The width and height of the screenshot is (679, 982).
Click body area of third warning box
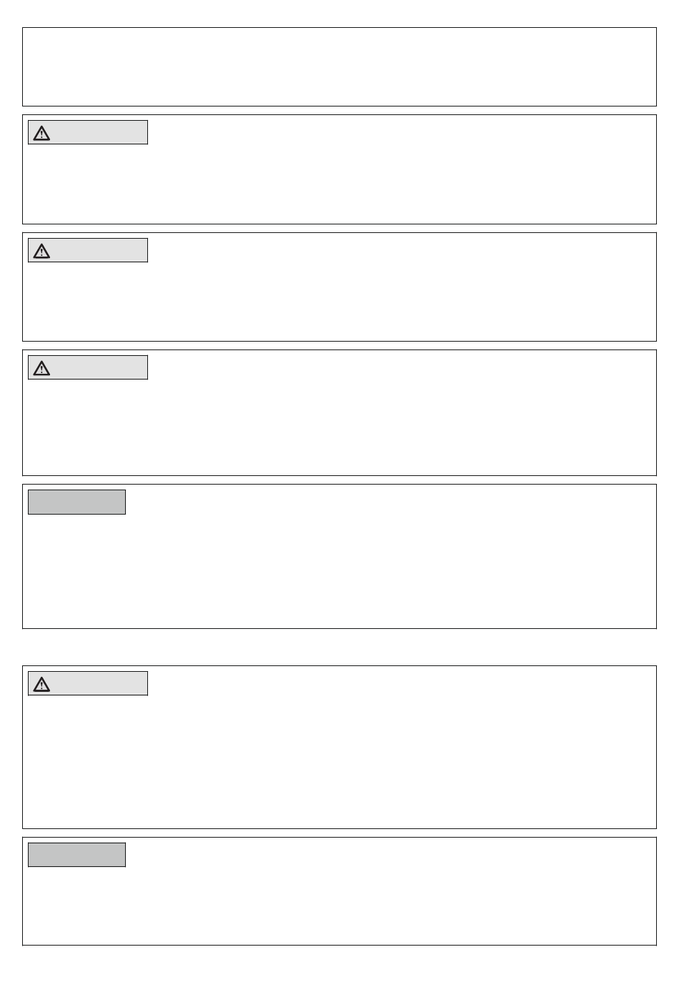pos(339,427)
